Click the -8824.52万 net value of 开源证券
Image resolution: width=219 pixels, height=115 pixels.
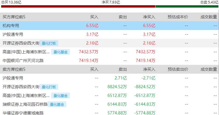[145, 87]
